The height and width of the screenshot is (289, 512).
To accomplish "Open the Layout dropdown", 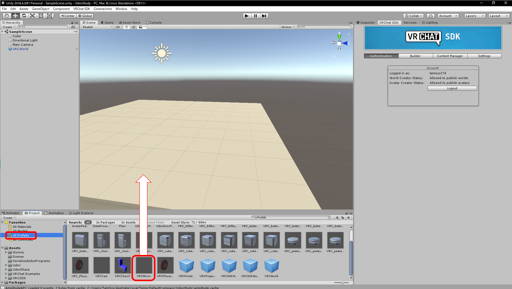I will pyautogui.click(x=499, y=16).
